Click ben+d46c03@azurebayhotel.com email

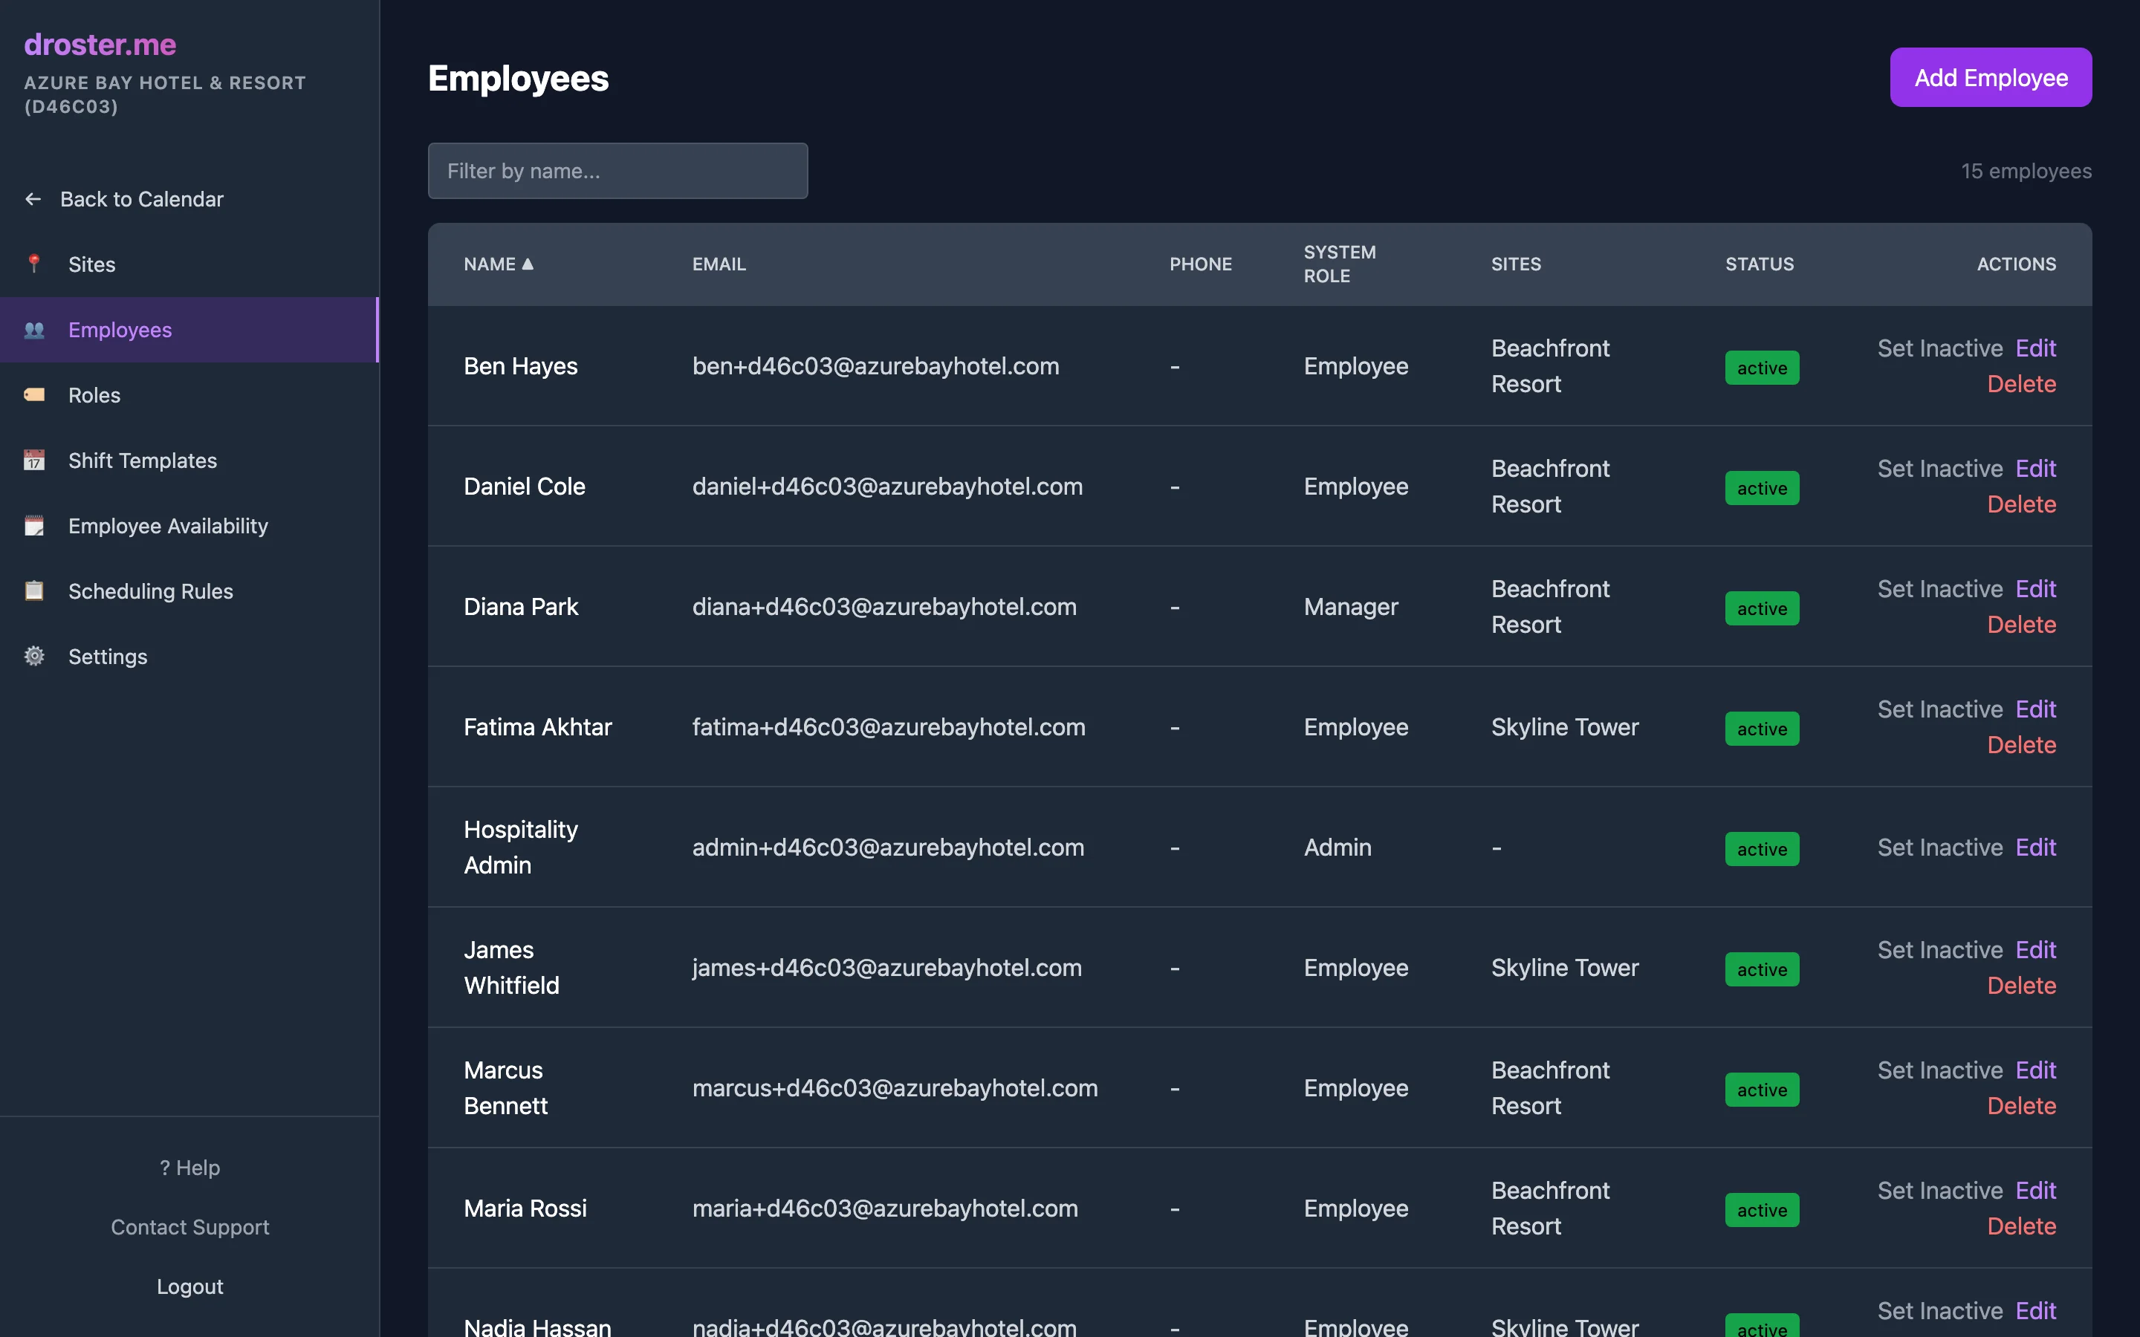click(875, 366)
